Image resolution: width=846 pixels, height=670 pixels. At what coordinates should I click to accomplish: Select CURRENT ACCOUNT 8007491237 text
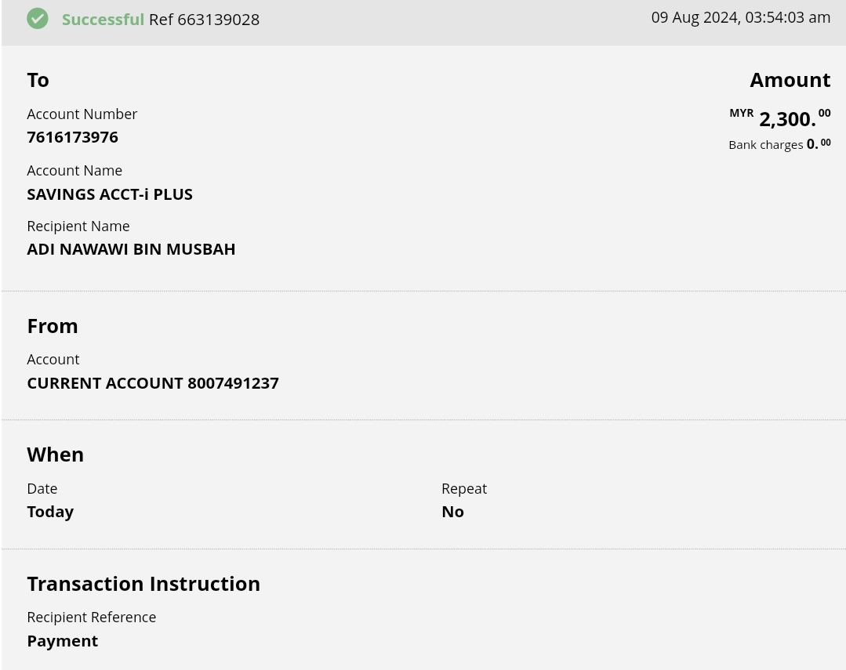(153, 383)
